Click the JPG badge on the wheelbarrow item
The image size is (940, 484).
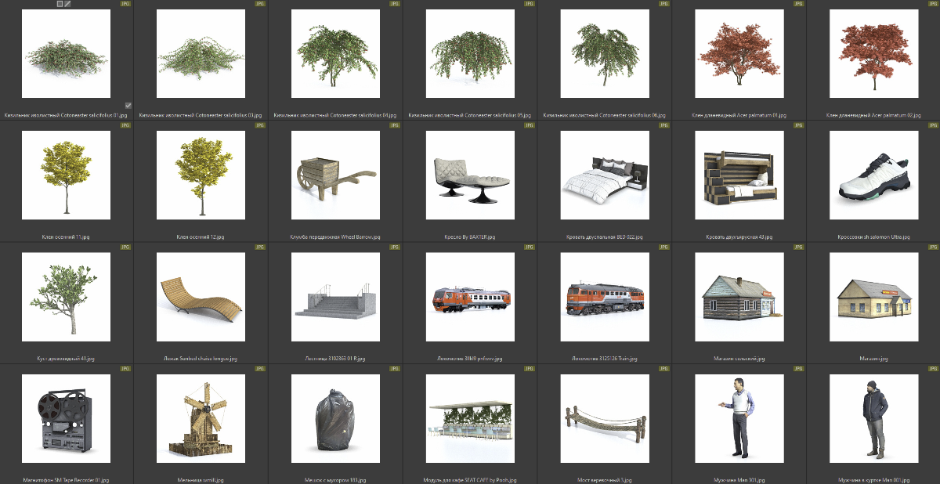(395, 125)
